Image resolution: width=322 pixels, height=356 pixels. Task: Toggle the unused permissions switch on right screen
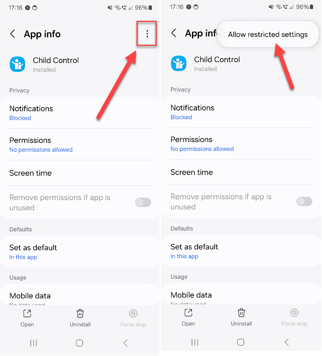click(304, 202)
